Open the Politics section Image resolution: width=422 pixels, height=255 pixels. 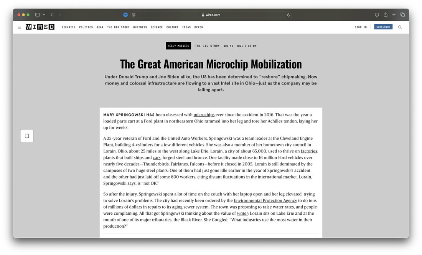pos(86,27)
